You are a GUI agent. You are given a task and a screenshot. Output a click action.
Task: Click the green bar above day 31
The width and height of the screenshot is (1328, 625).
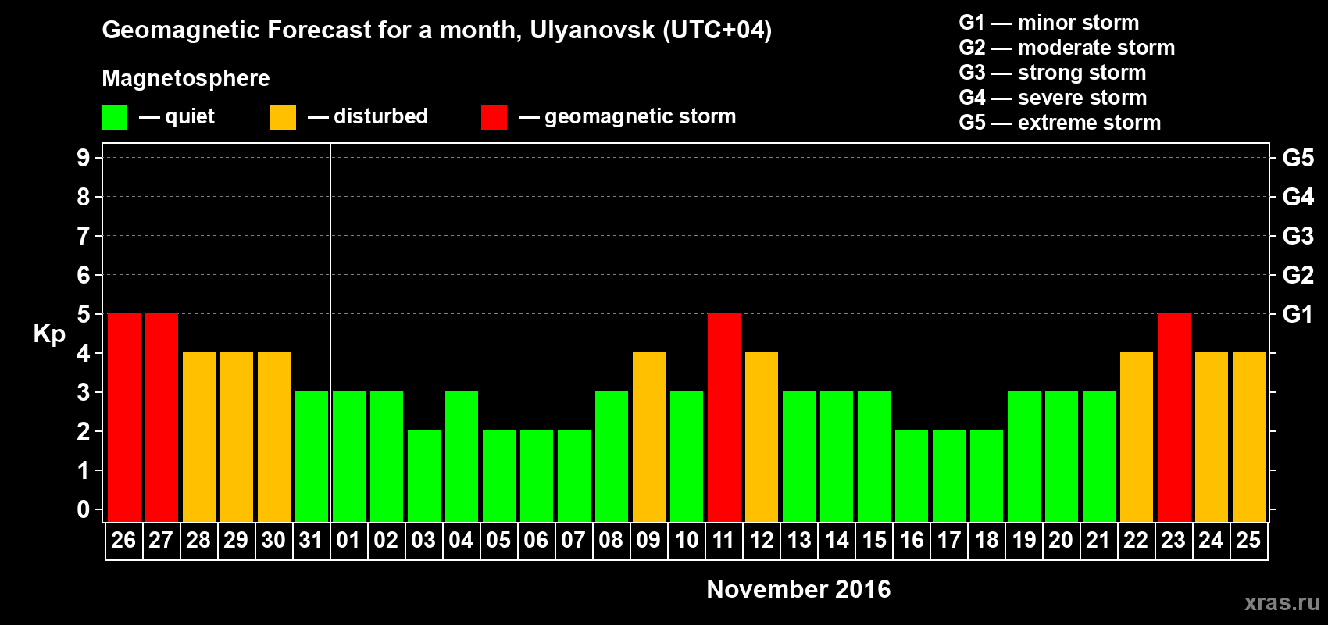point(312,457)
